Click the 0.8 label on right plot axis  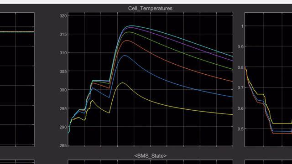pyautogui.click(x=240, y=67)
